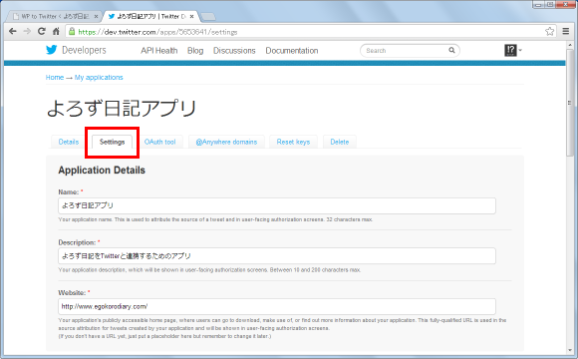
Task: Click the browser back arrow
Action: click(13, 31)
